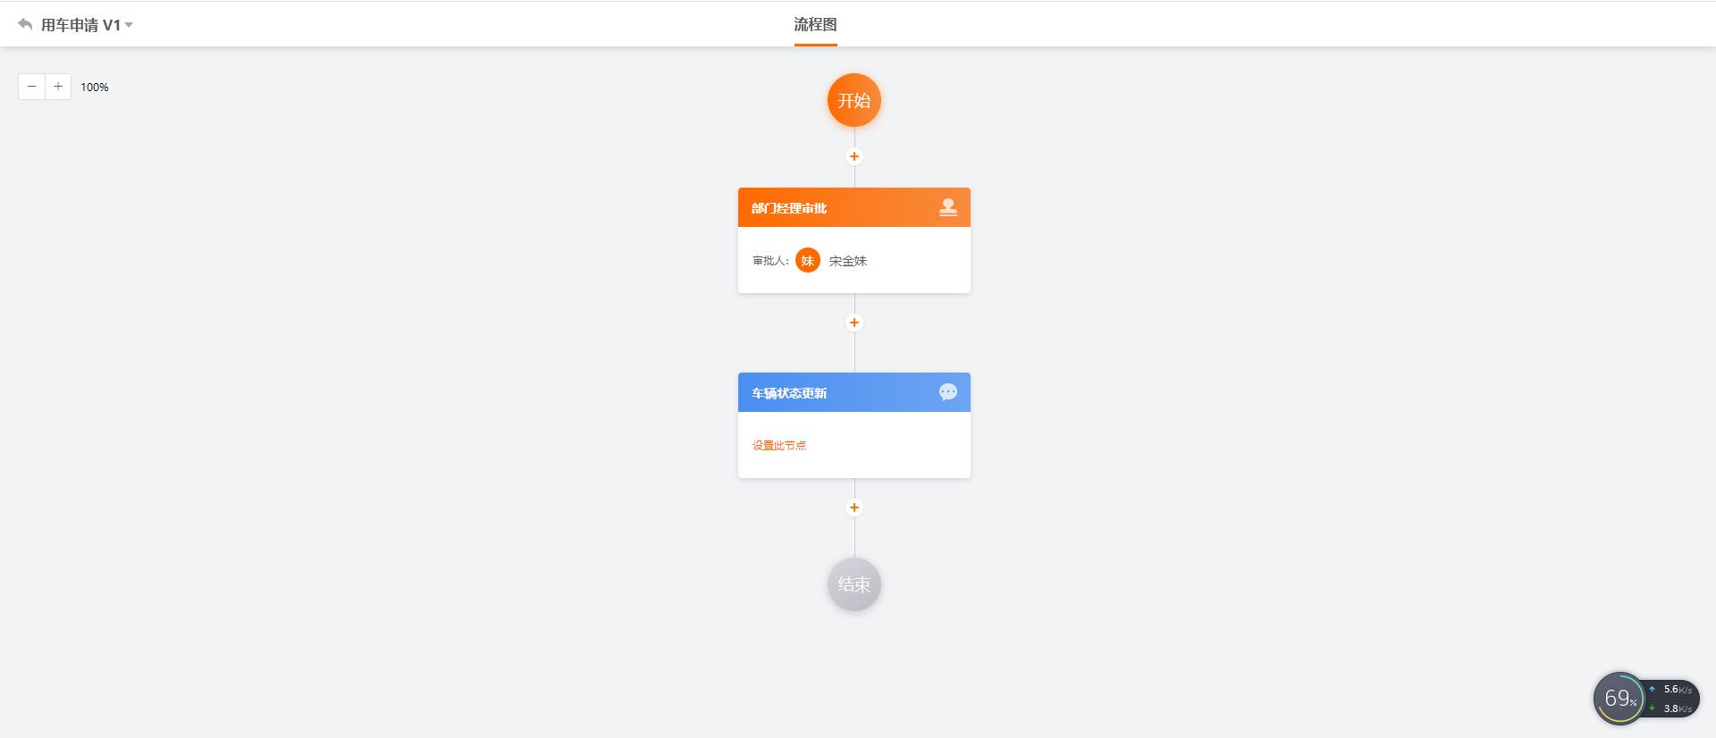1716x738 pixels.
Task: Click the 100% zoom level label
Action: click(x=95, y=88)
